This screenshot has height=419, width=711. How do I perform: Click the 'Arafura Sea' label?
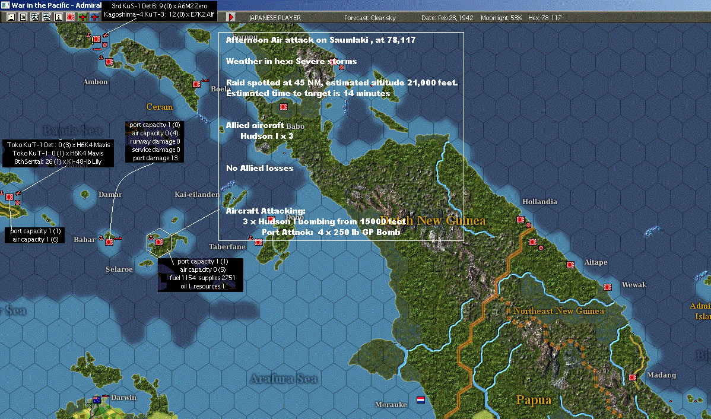tap(284, 379)
